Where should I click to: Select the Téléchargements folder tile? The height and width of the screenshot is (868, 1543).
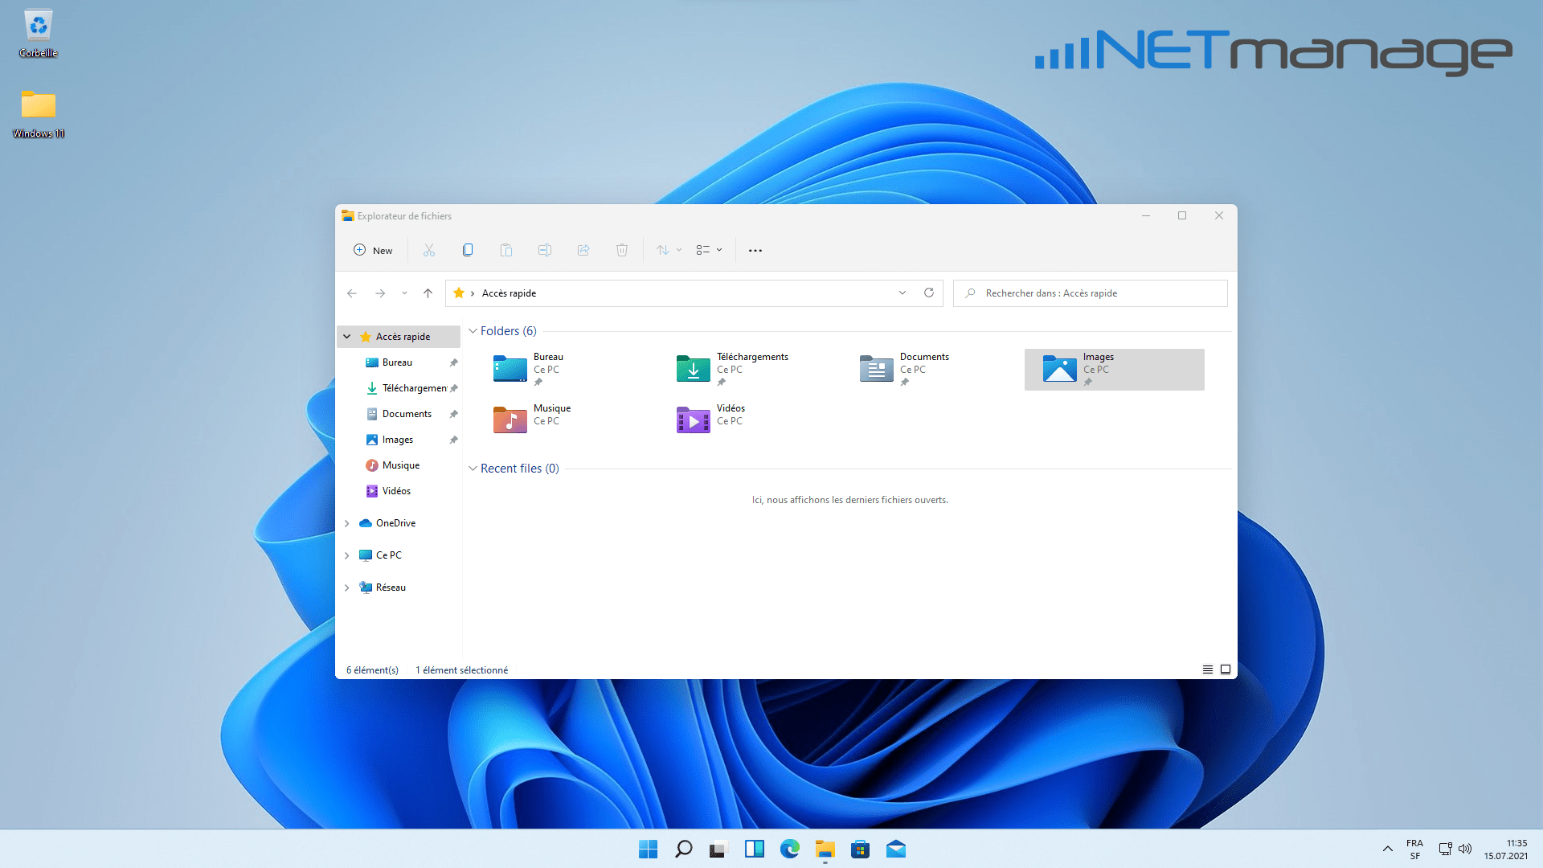(x=747, y=370)
